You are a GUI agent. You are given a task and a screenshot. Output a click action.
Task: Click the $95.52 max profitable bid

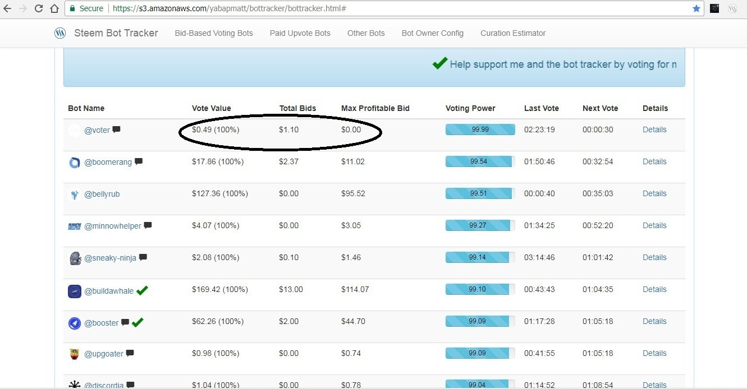(x=353, y=193)
